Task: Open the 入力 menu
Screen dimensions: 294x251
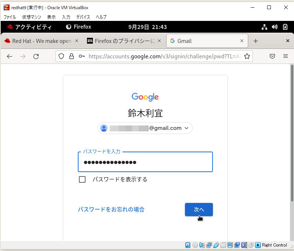Action: click(x=66, y=17)
